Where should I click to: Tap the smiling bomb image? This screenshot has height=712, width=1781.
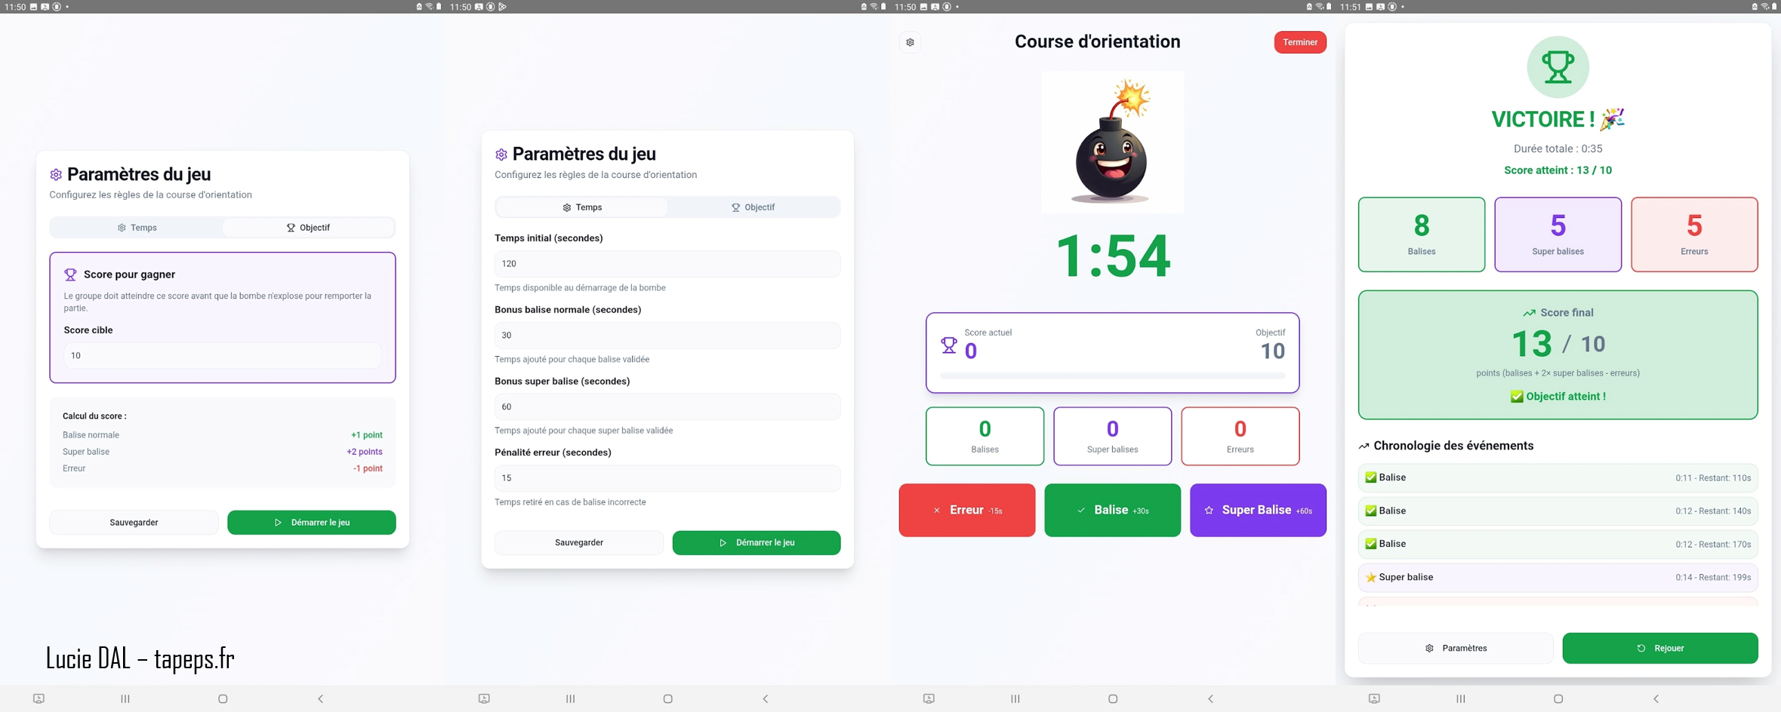1111,143
